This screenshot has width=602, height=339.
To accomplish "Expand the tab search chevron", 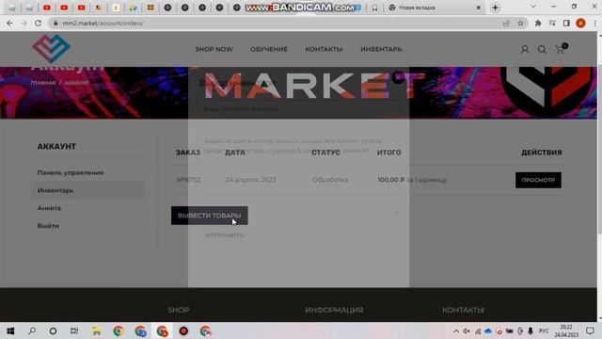I will [533, 7].
